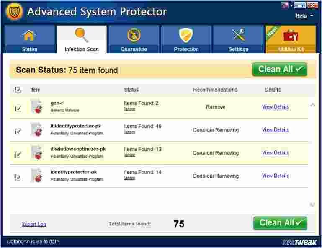
Task: Uncheck the itlidentityprotector-pk checkbox
Action: (18, 131)
